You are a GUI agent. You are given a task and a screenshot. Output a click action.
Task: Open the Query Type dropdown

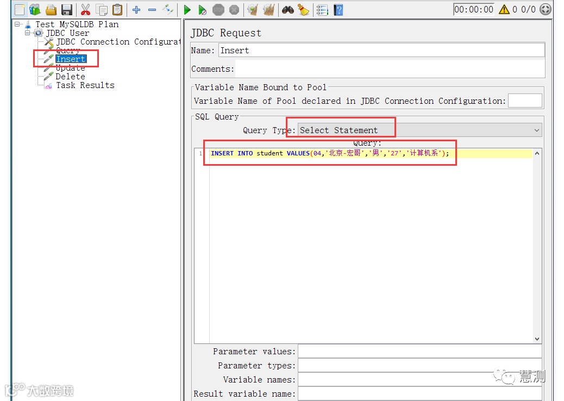(x=419, y=130)
